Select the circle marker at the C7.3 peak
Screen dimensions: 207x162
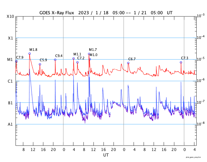pos(181,63)
